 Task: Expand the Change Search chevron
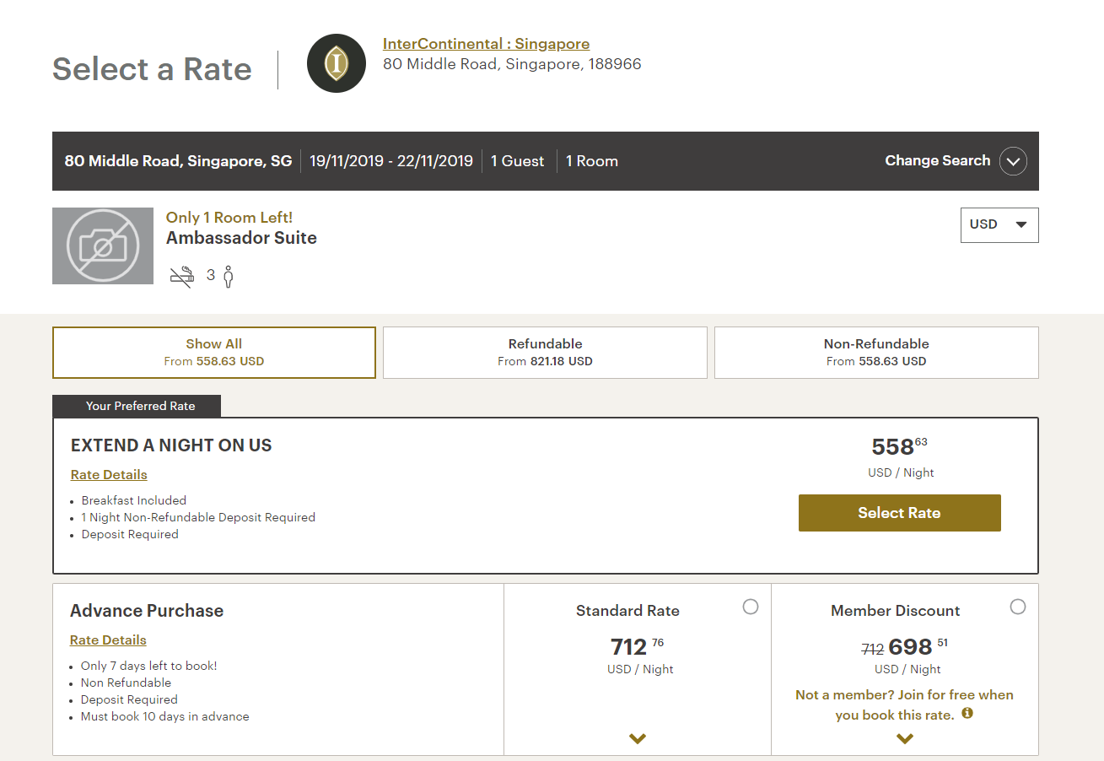[1013, 161]
